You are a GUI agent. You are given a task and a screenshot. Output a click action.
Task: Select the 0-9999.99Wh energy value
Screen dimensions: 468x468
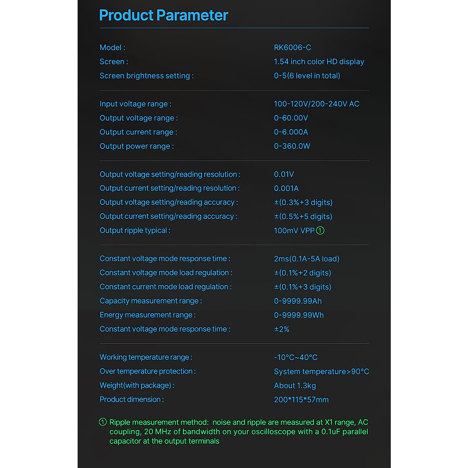(299, 315)
